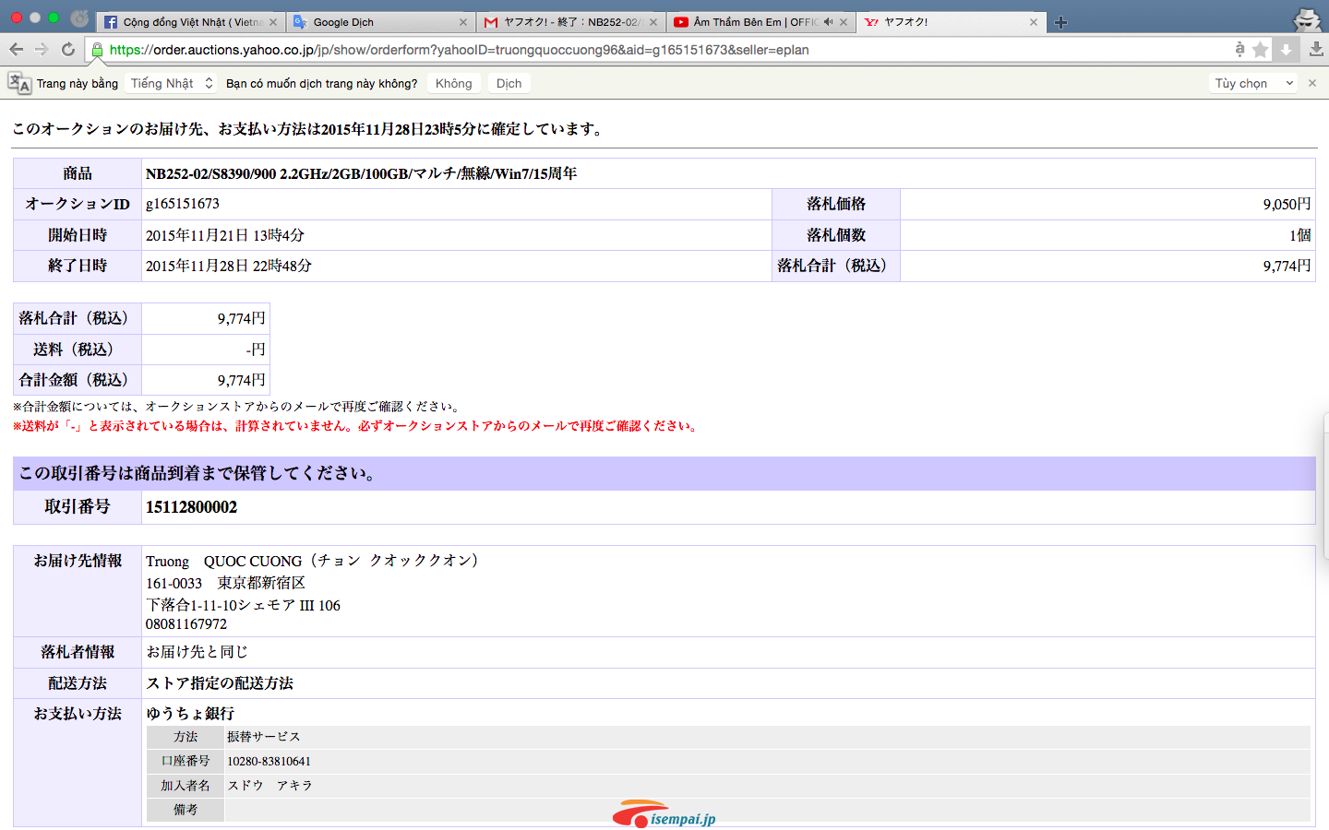The width and height of the screenshot is (1329, 830).
Task: Dismiss the translation bar with its X
Action: click(x=1312, y=83)
